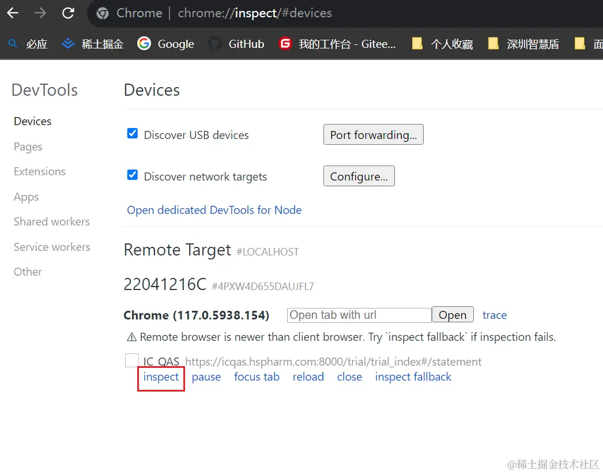Open the Service workers section
This screenshot has width=603, height=474.
pyautogui.click(x=52, y=247)
